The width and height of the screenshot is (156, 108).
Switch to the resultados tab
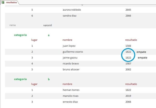[12, 2]
